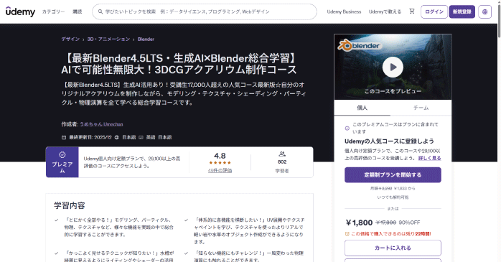501x262 pixels.
Task: Select the チーム tab
Action: coord(421,108)
